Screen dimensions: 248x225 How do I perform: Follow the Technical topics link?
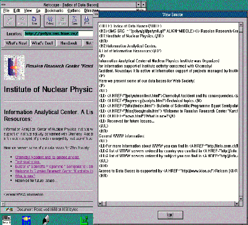[27, 161]
